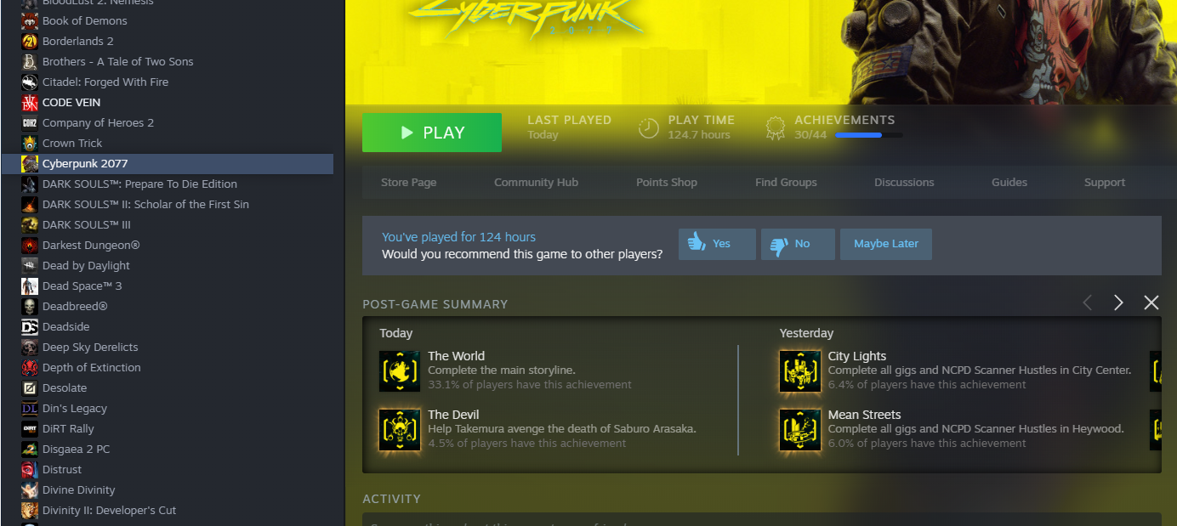1177x526 pixels.
Task: Click the Desolate game icon
Action: [30, 387]
